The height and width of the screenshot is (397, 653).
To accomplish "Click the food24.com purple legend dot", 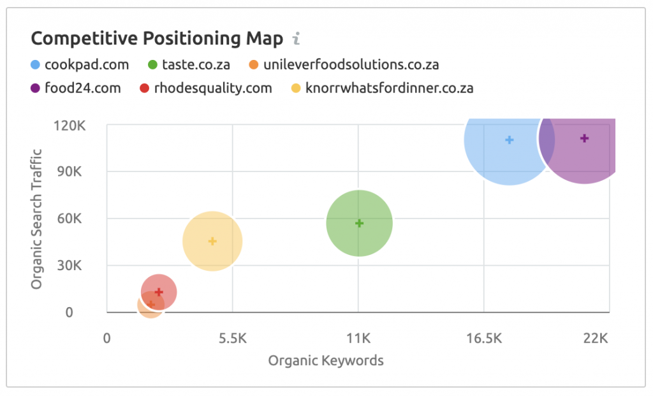I will pyautogui.click(x=36, y=88).
